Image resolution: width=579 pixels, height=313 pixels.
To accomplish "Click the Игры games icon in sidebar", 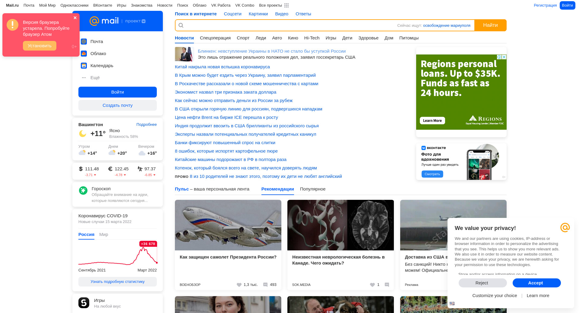I will 84,303.
